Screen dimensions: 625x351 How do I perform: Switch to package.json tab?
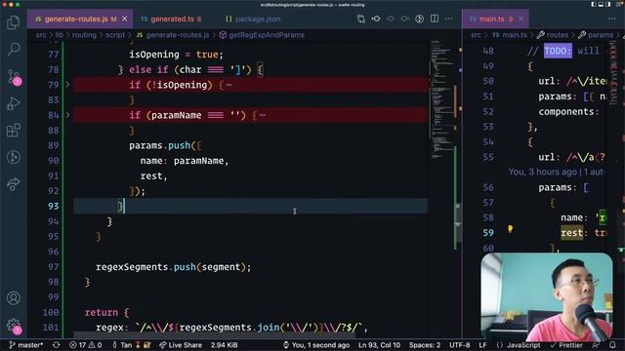click(254, 19)
